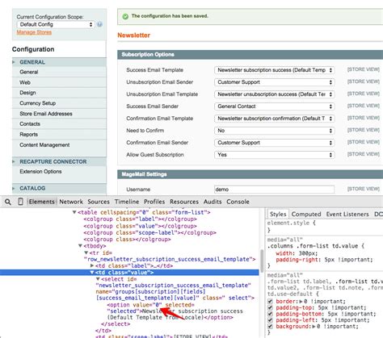This screenshot has width=383, height=338.
Task: Open the Computed styles tab
Action: [306, 215]
